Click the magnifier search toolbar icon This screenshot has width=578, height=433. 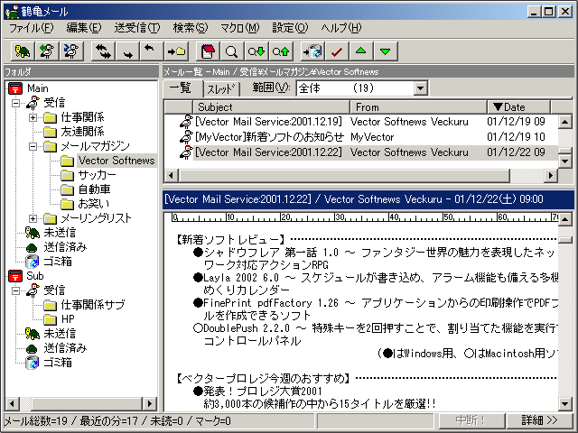[x=232, y=51]
